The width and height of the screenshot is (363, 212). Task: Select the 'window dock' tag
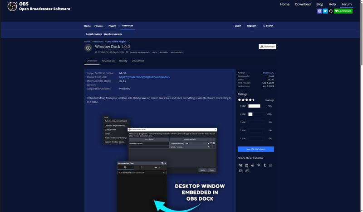click(x=177, y=52)
